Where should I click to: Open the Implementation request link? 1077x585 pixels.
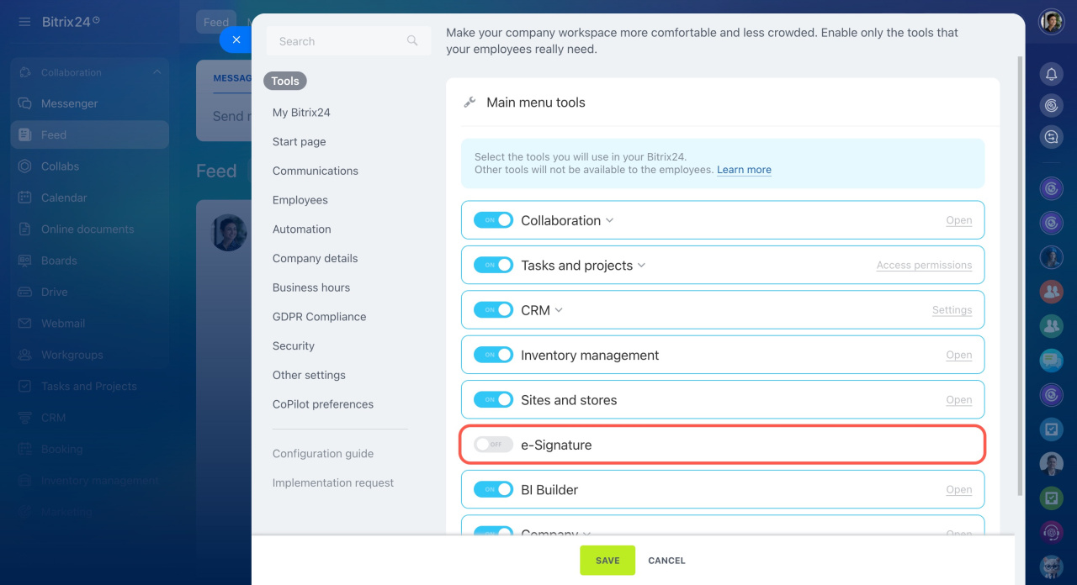[332, 482]
